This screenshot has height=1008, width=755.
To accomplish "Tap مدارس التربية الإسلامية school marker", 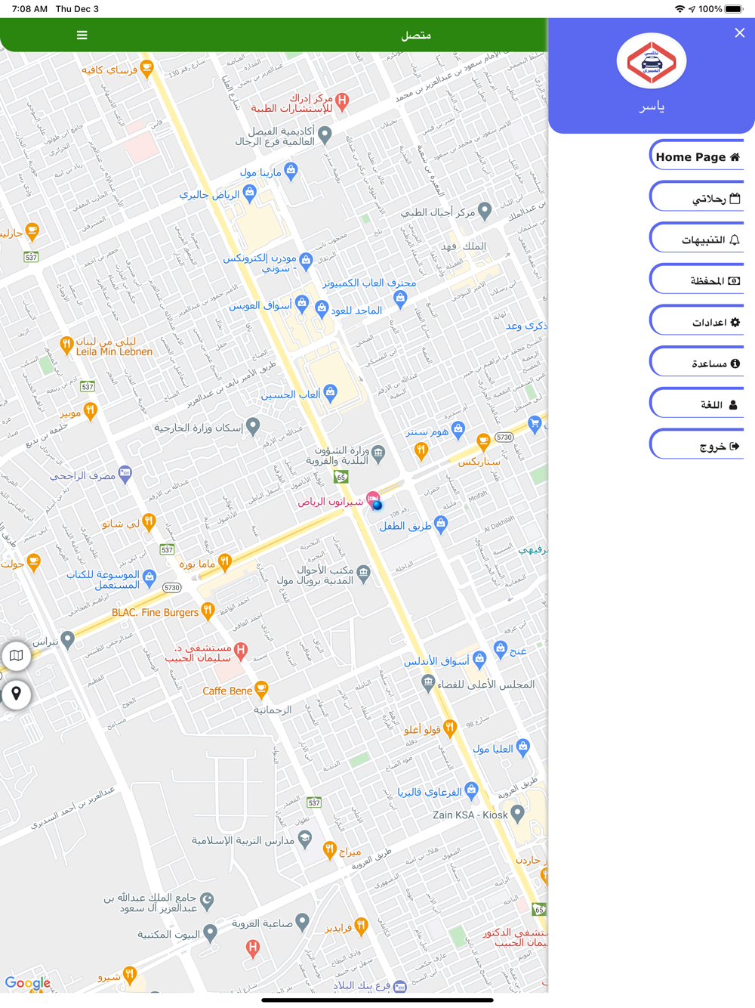I will point(305,838).
